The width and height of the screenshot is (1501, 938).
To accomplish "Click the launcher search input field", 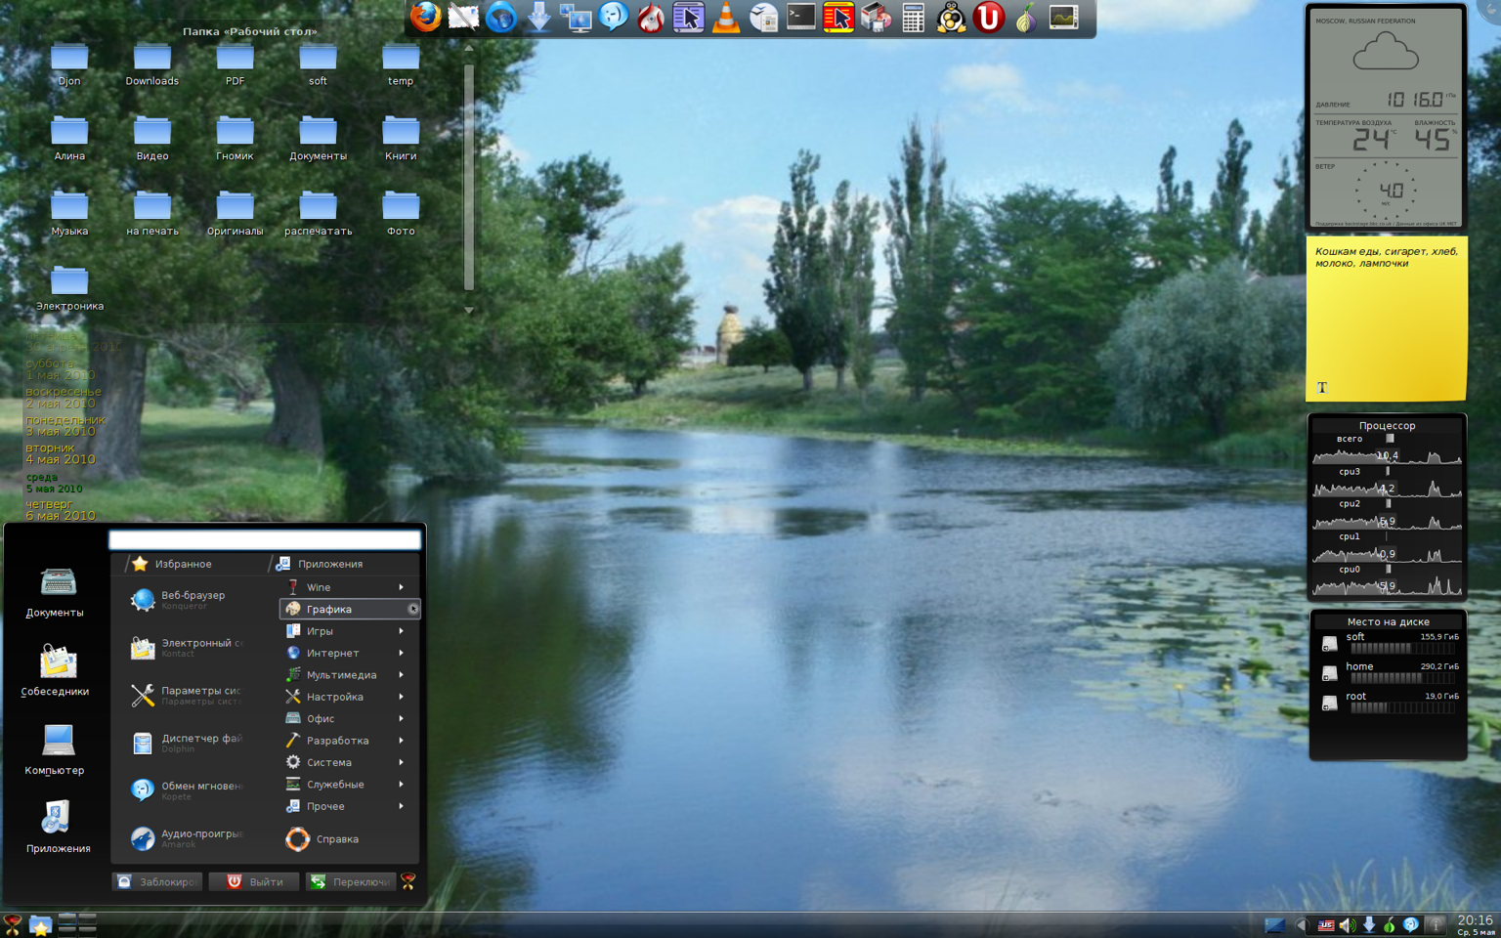I will 265,539.
